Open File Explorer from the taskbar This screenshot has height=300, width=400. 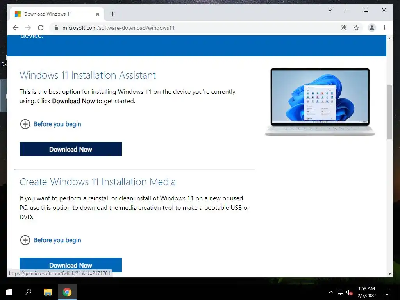[48, 292]
